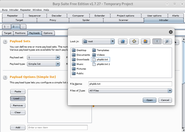Jump to the Home folder icon
185x132 pixels.
(134, 41)
